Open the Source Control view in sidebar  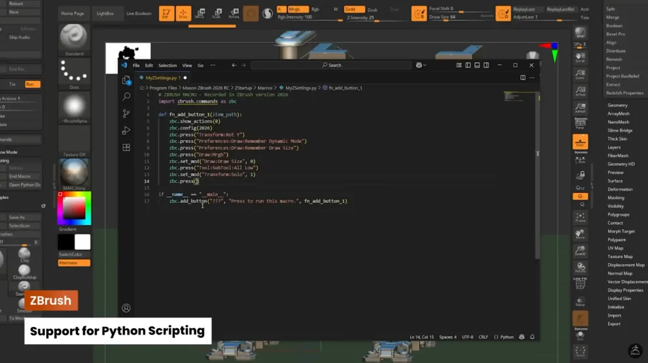point(126,113)
